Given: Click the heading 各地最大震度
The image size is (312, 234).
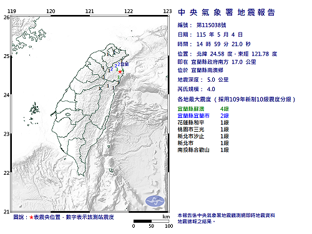Looking at the screenshot, I should click(194, 99).
